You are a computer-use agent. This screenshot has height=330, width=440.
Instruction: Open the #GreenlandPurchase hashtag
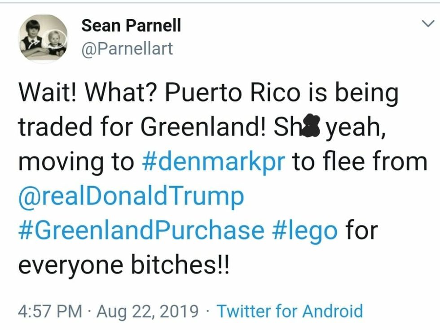pos(141,230)
